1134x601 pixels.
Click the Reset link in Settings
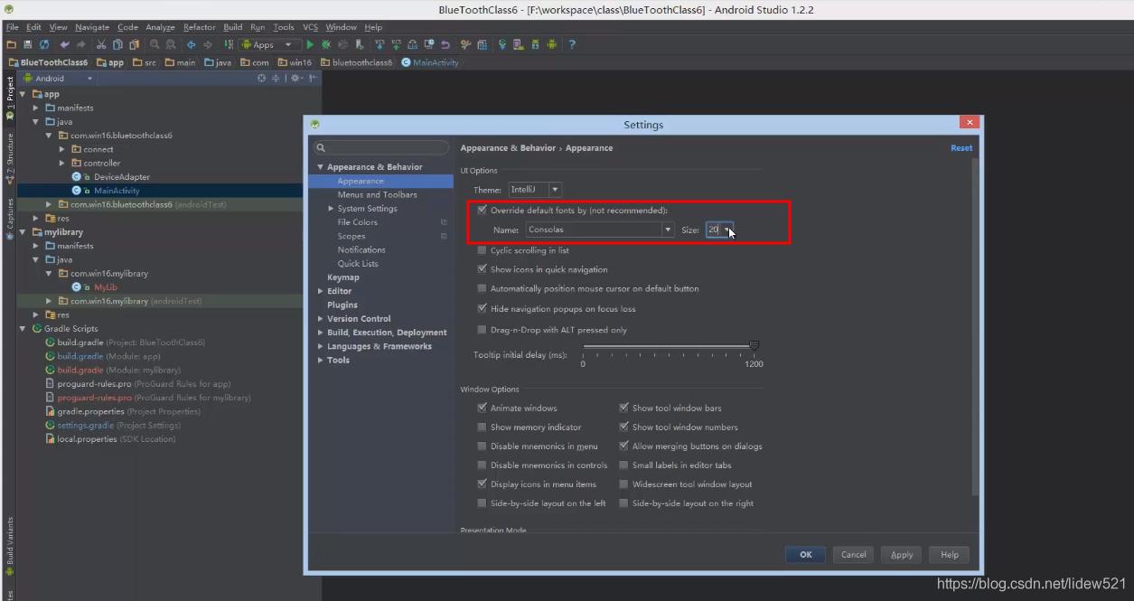click(x=961, y=146)
